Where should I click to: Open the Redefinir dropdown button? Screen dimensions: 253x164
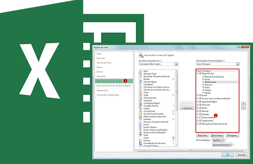[x=218, y=140]
